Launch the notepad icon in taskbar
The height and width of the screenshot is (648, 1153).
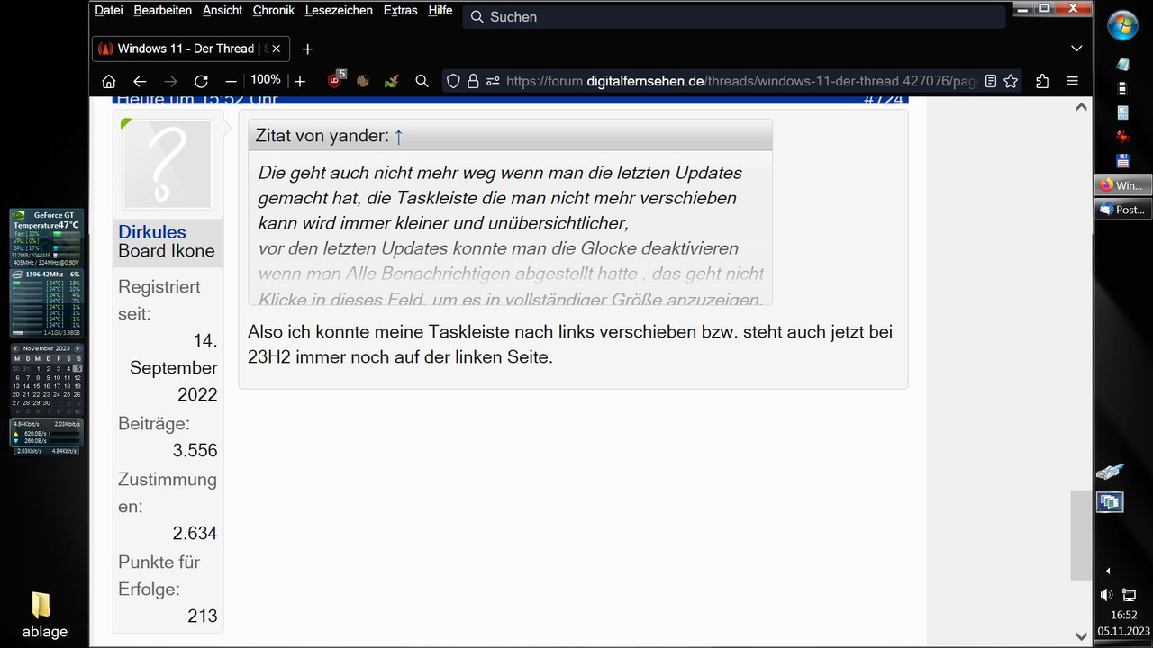(1122, 65)
